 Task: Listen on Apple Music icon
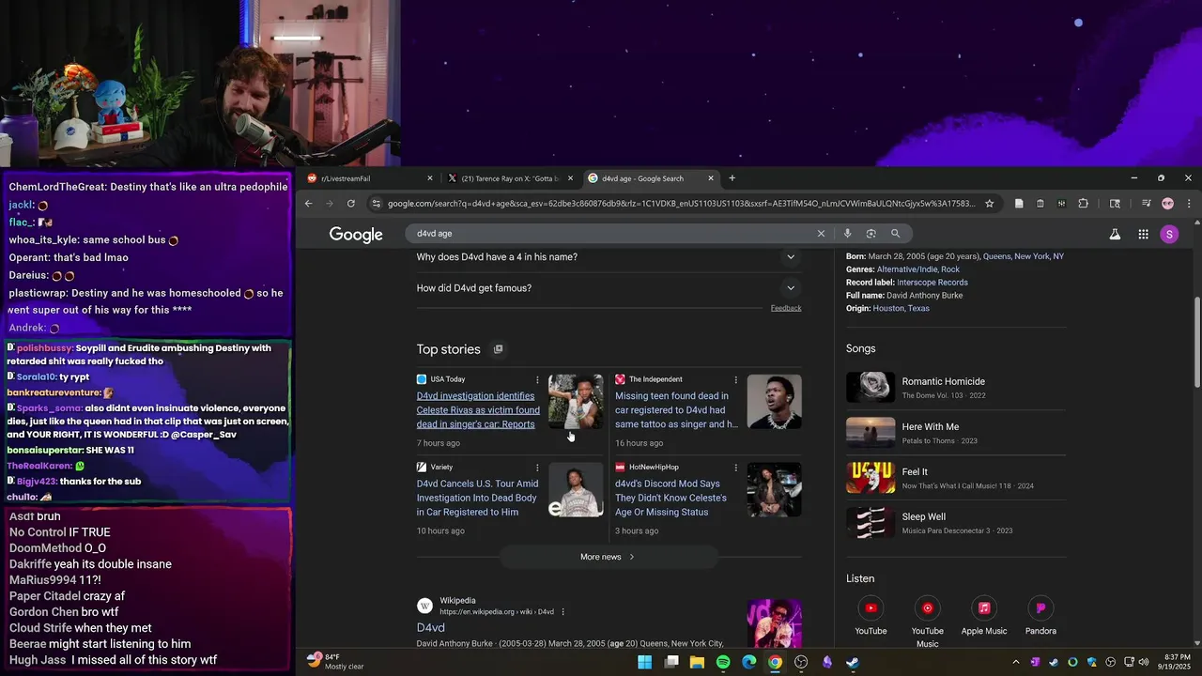(x=984, y=608)
